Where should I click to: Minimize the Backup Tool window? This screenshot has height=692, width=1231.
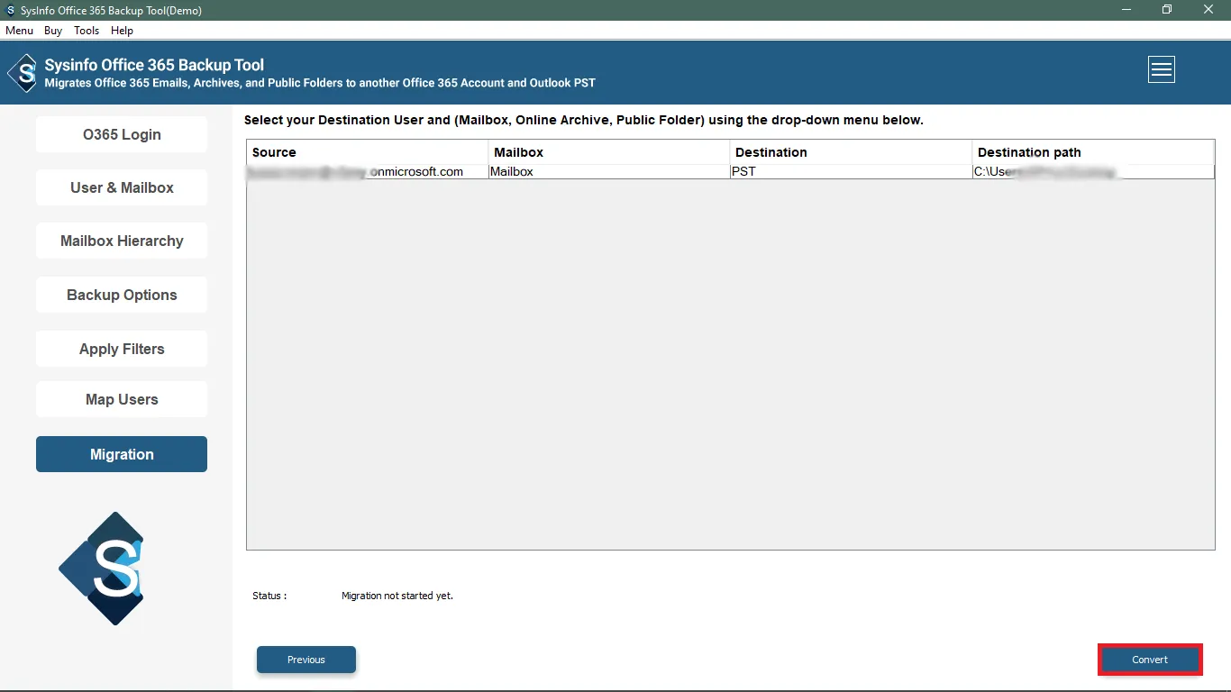(1126, 10)
